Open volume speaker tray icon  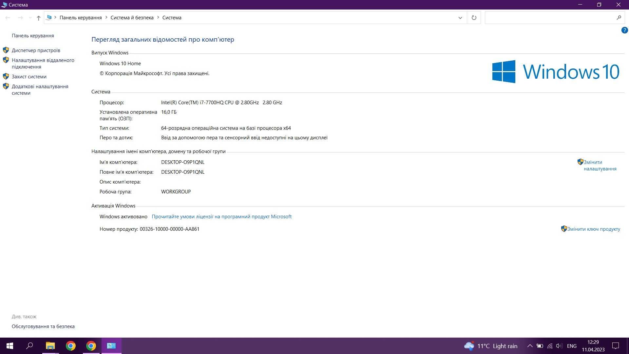pyautogui.click(x=559, y=346)
